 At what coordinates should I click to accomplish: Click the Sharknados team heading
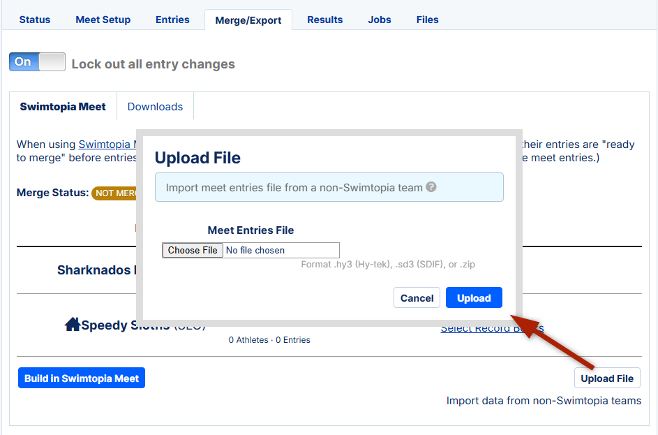[x=96, y=270]
